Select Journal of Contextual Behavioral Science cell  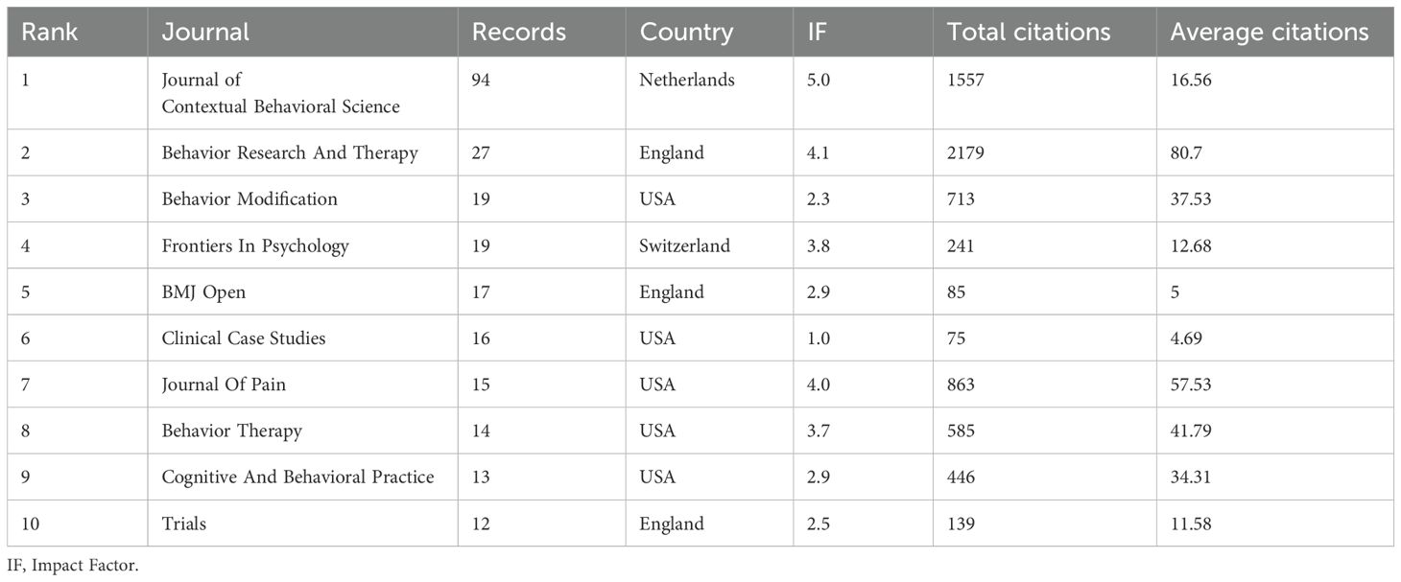280,93
